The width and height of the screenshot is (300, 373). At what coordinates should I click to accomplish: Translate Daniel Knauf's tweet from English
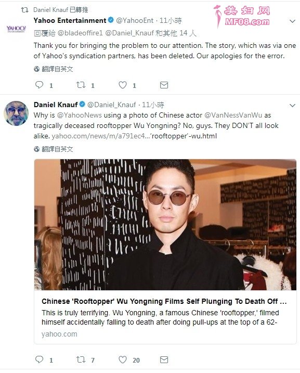coord(54,149)
